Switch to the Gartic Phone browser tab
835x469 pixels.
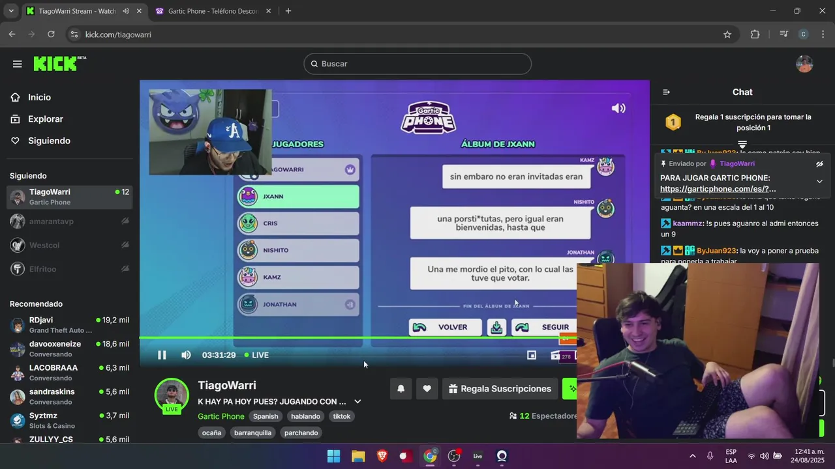click(213, 11)
